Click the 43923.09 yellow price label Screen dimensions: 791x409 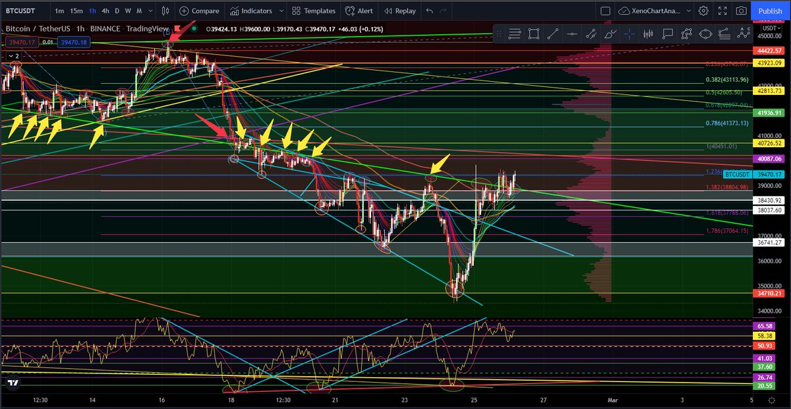click(x=769, y=63)
